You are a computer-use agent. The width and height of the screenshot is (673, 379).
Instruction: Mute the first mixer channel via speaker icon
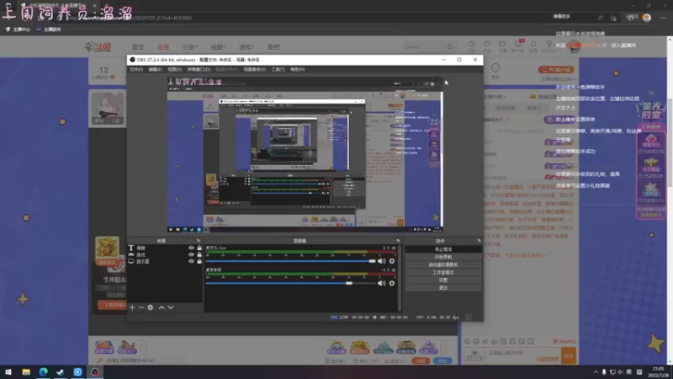[381, 261]
